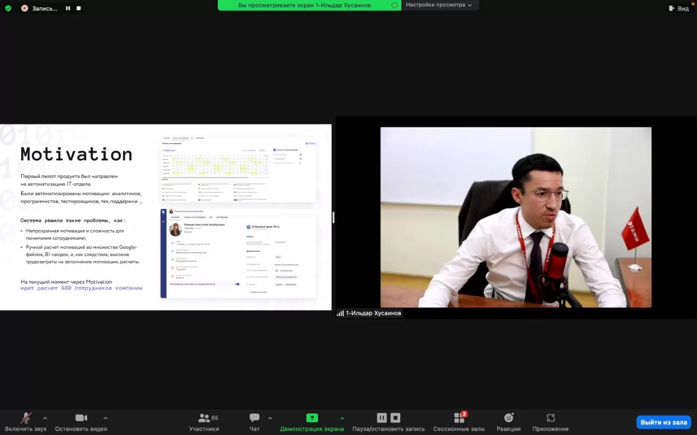Click the Выйти из зала button
The width and height of the screenshot is (697, 435).
point(663,422)
